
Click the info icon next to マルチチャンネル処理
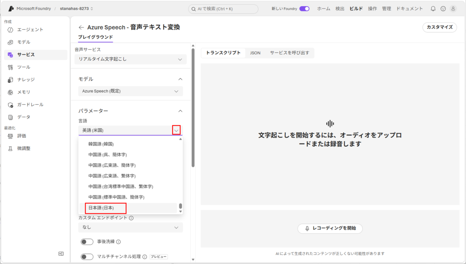(145, 256)
